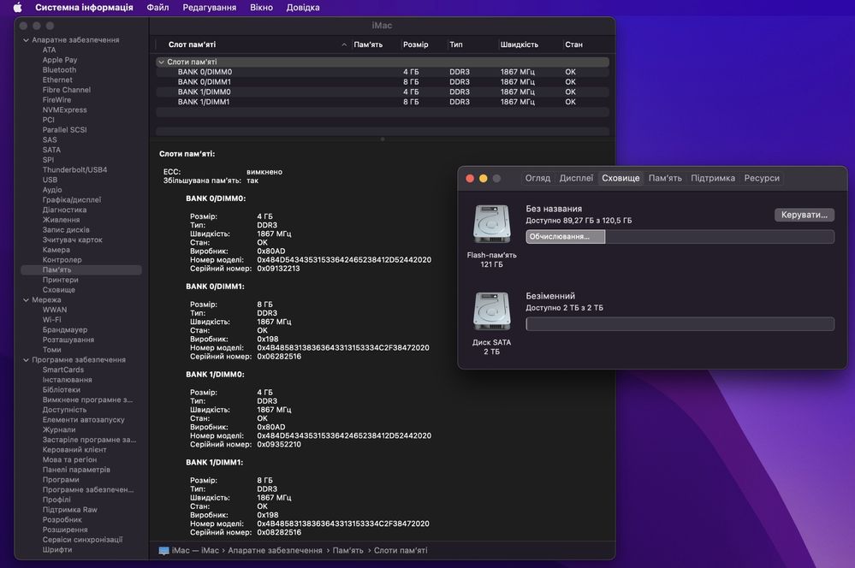
Task: Select ATA in the sidebar
Action: 49,50
